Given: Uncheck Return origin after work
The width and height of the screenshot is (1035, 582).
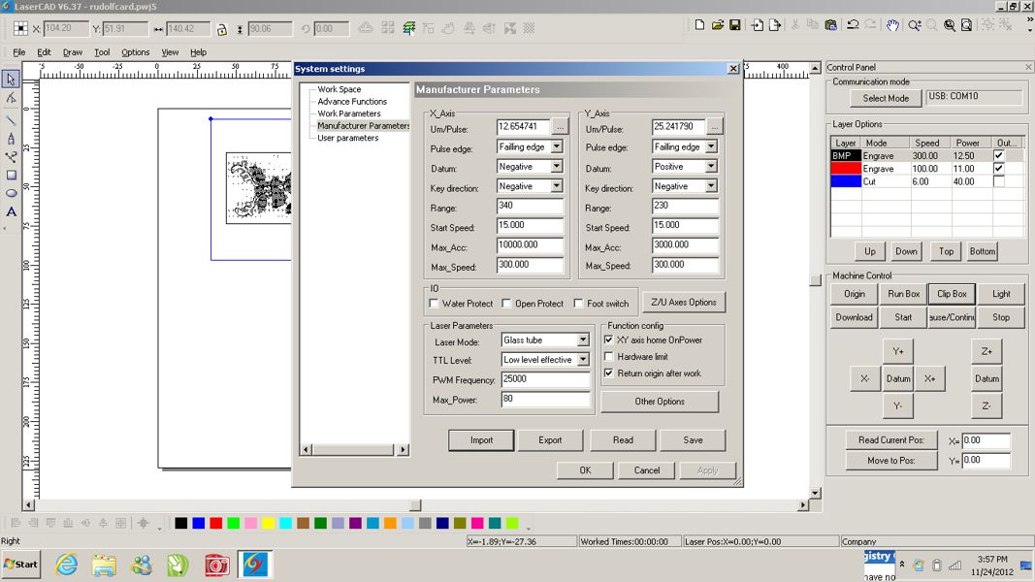Looking at the screenshot, I should pyautogui.click(x=609, y=373).
